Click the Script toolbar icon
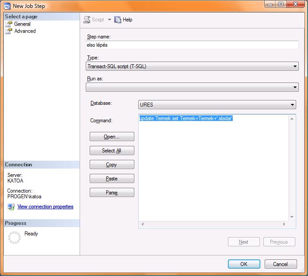308x276 pixels. [x=87, y=20]
